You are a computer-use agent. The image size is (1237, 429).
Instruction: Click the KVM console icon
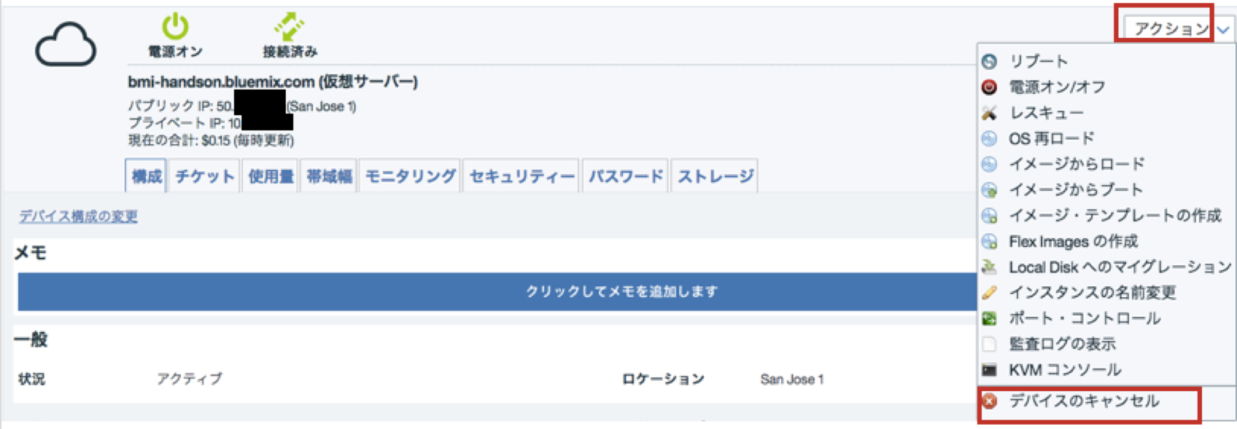990,370
